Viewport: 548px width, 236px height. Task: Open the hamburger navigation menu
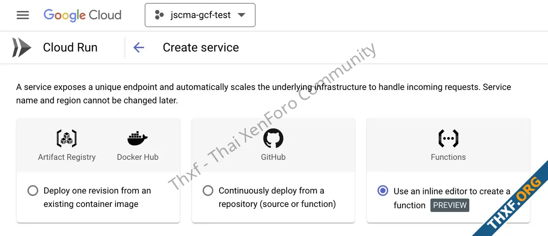23,15
